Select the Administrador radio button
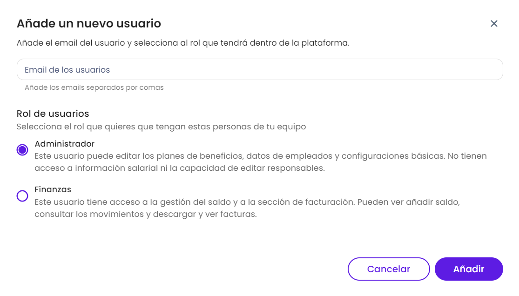 [x=22, y=150]
